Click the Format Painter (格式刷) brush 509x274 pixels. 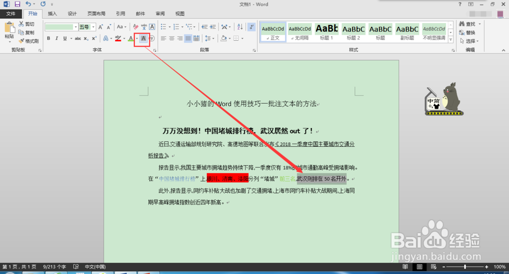tap(29, 41)
